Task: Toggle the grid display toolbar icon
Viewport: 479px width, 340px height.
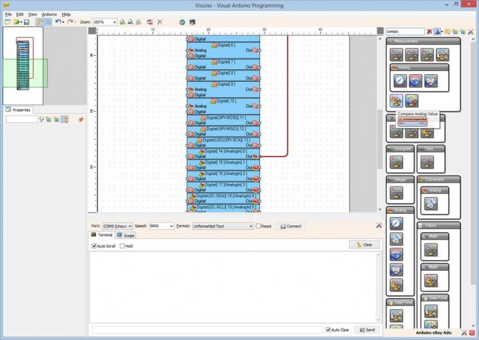Action: click(48, 22)
